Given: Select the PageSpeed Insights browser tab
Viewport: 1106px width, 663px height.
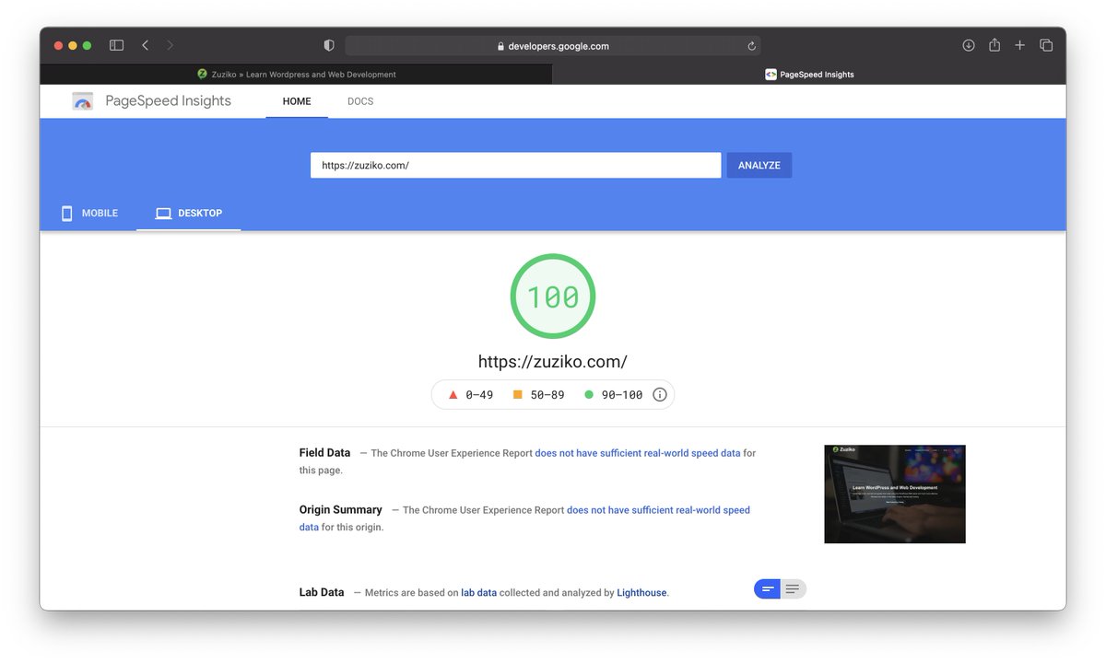Looking at the screenshot, I should tap(809, 75).
